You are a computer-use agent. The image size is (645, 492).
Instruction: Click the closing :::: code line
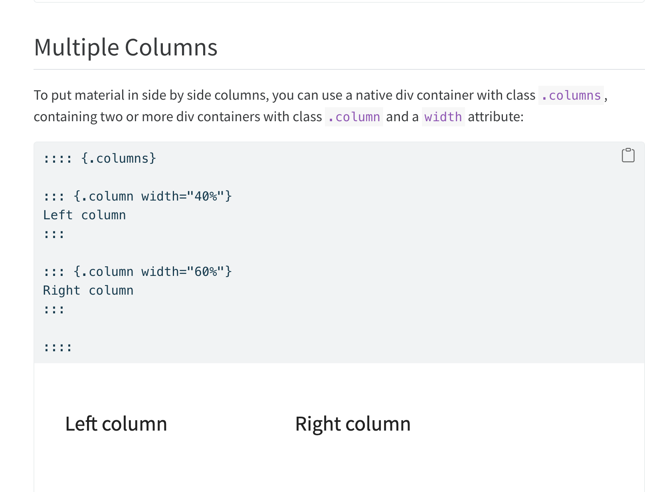58,347
